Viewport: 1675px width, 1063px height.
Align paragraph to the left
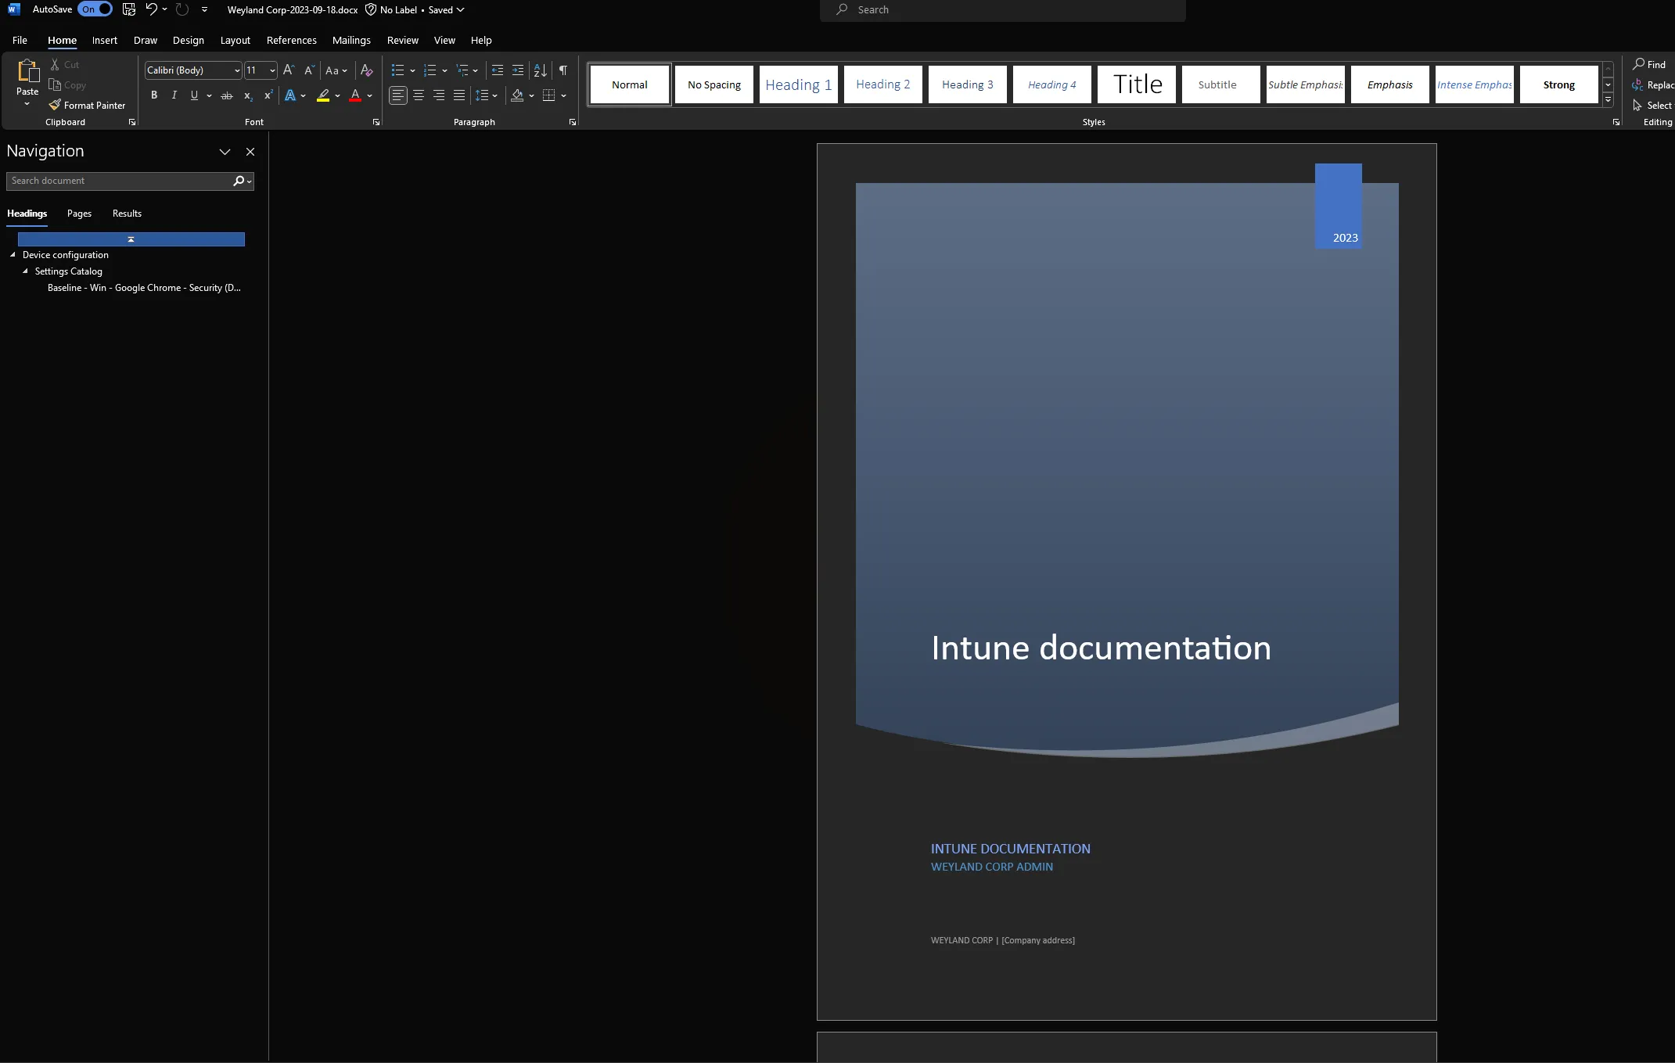coord(398,95)
